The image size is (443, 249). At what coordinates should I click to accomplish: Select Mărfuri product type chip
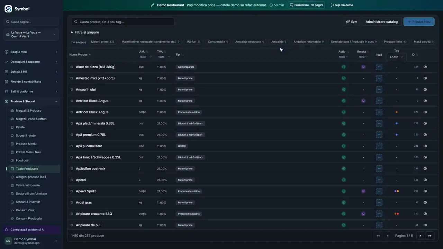(193, 41)
